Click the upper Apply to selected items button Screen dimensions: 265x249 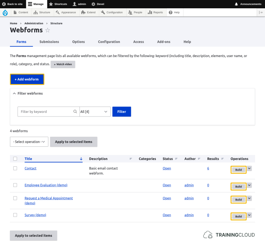(74, 142)
